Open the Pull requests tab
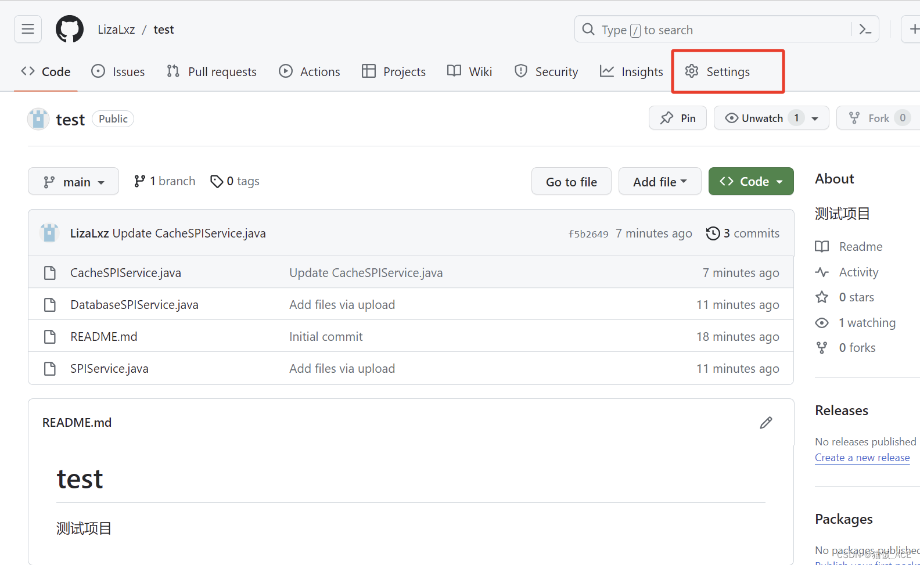920x565 pixels. [x=211, y=71]
